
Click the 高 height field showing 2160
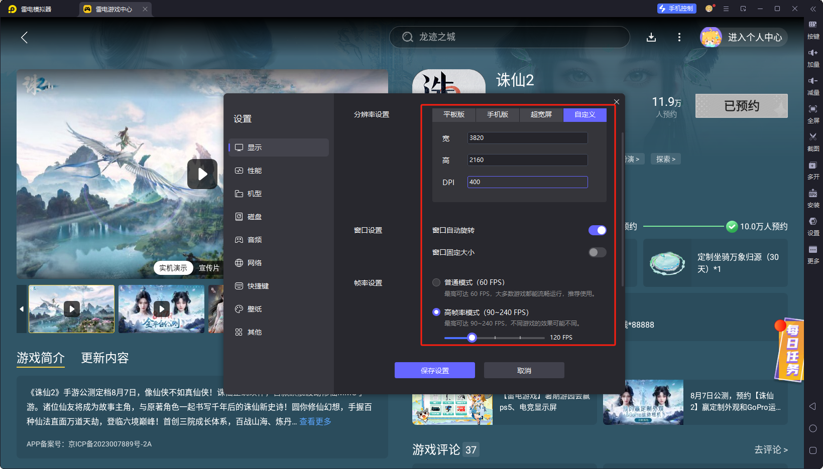coord(527,160)
